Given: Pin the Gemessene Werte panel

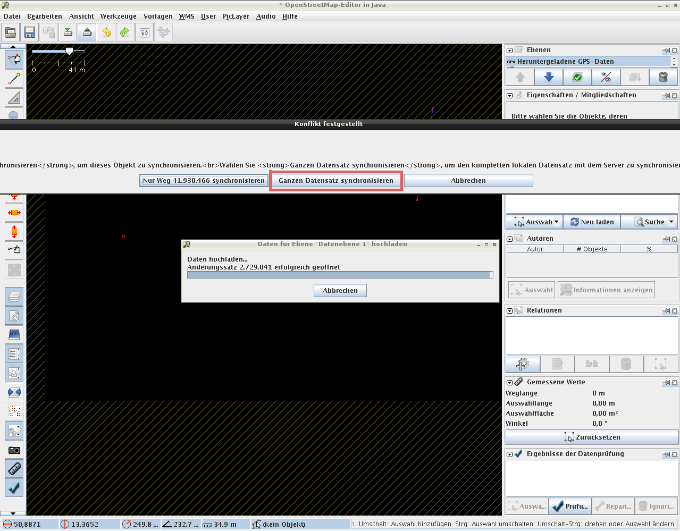Looking at the screenshot, I should [x=666, y=383].
